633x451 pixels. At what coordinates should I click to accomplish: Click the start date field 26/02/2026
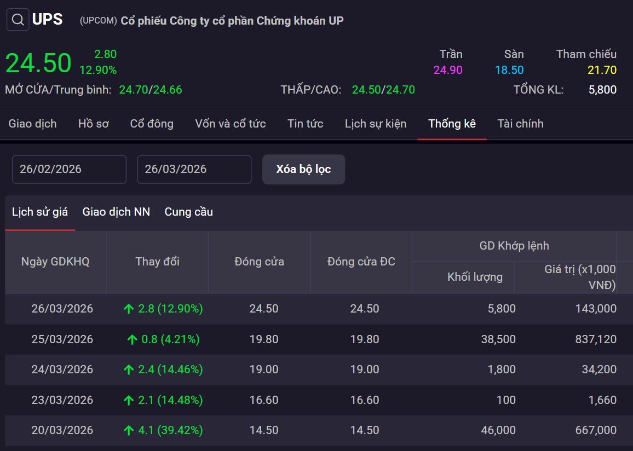(69, 169)
